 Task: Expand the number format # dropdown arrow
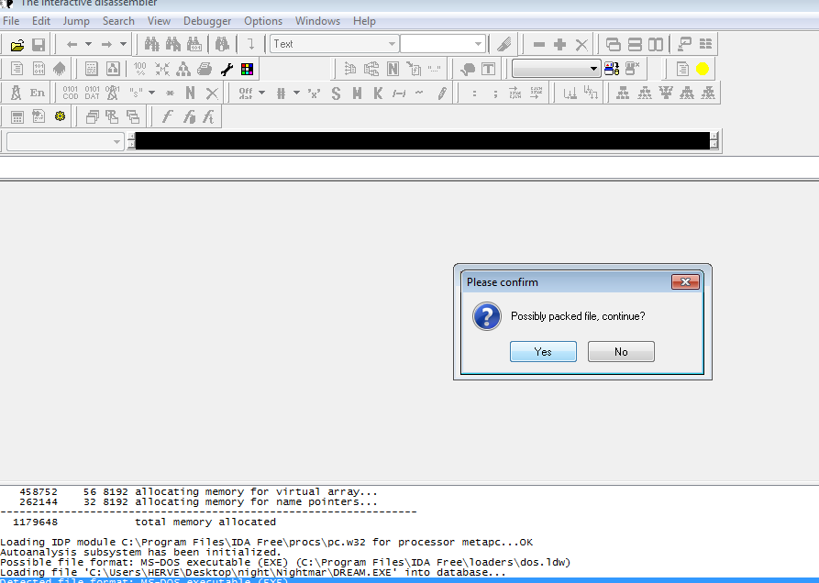pos(296,93)
